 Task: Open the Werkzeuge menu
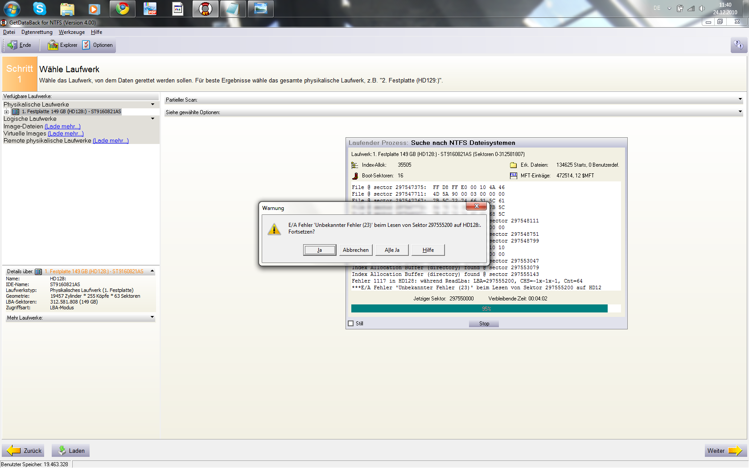click(72, 32)
